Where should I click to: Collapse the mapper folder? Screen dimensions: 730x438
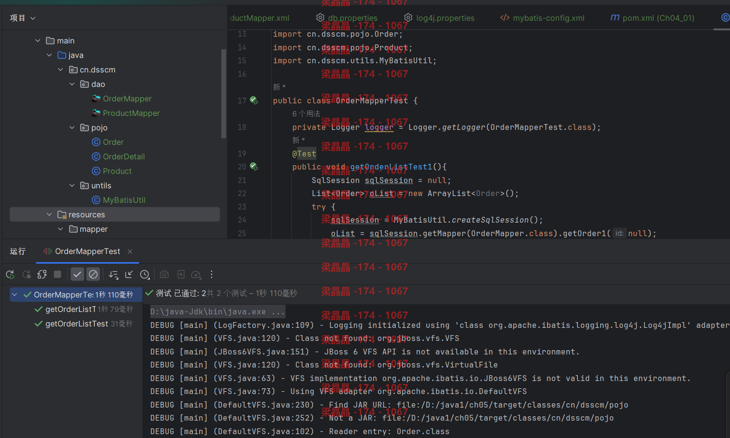[60, 229]
